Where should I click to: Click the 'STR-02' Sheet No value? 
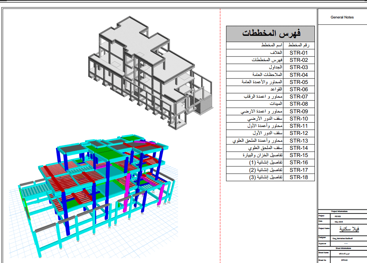tap(344, 260)
